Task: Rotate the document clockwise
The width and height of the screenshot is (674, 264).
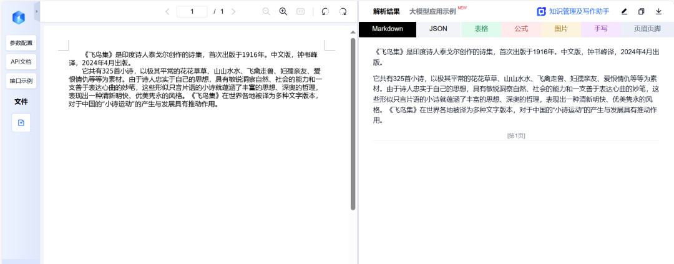Action: (x=343, y=12)
